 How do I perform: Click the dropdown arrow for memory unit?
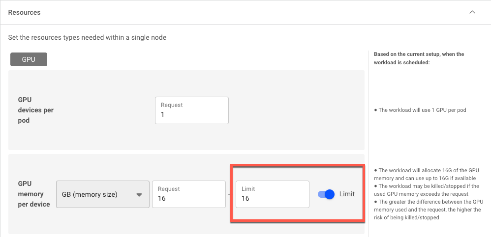click(x=139, y=195)
